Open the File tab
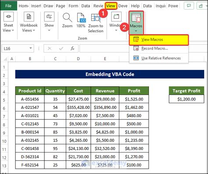Image resolution: width=208 pixels, height=174 pixels. (8, 6)
